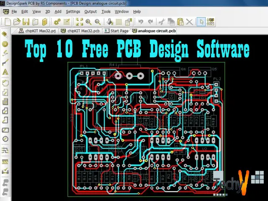The height and width of the screenshot is (201, 268).
Task: Click the Open file folder icon
Action: coord(17,22)
